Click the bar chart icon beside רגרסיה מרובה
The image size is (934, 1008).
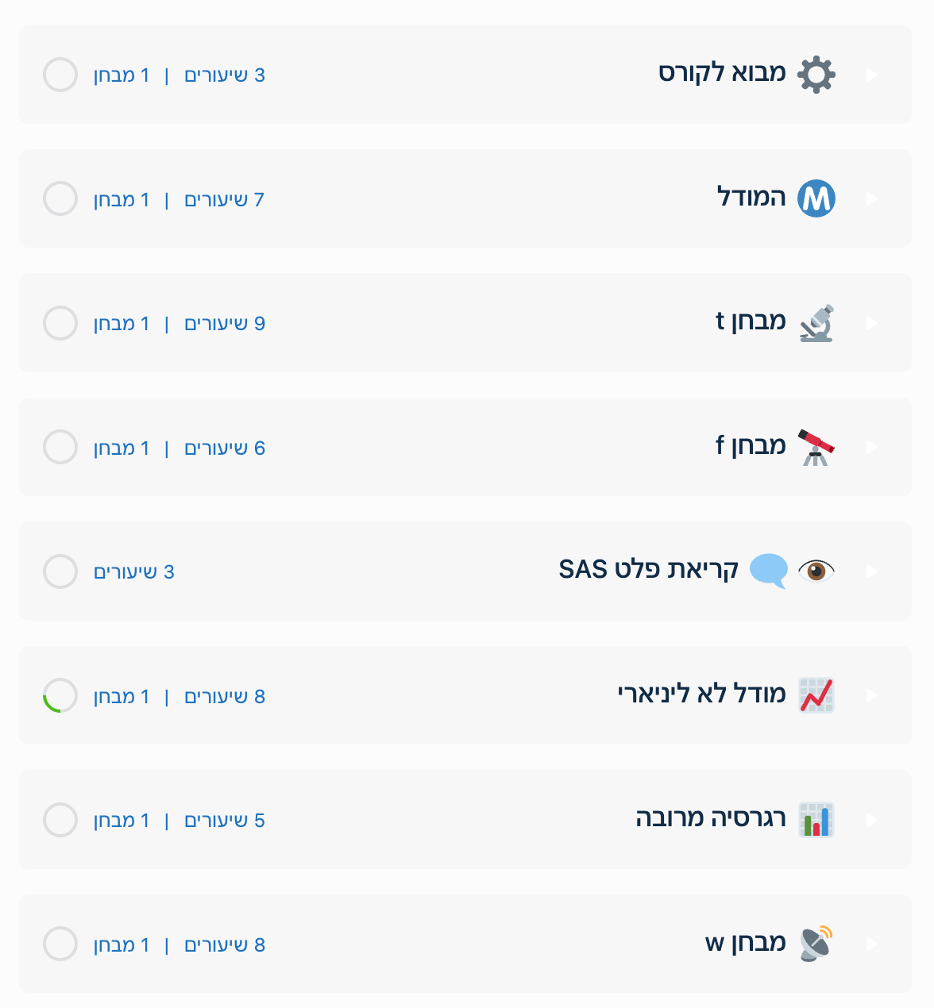tap(816, 820)
